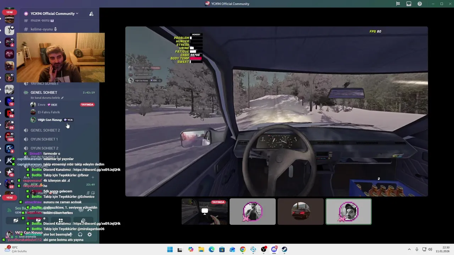Expand the YCK94 Official Community server dropdown

[54, 13]
